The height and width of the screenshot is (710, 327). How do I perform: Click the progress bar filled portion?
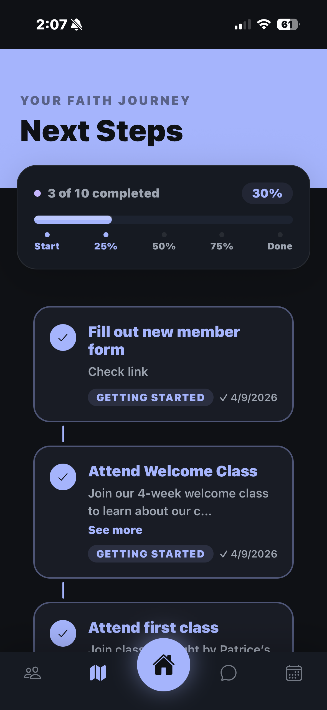(x=73, y=220)
